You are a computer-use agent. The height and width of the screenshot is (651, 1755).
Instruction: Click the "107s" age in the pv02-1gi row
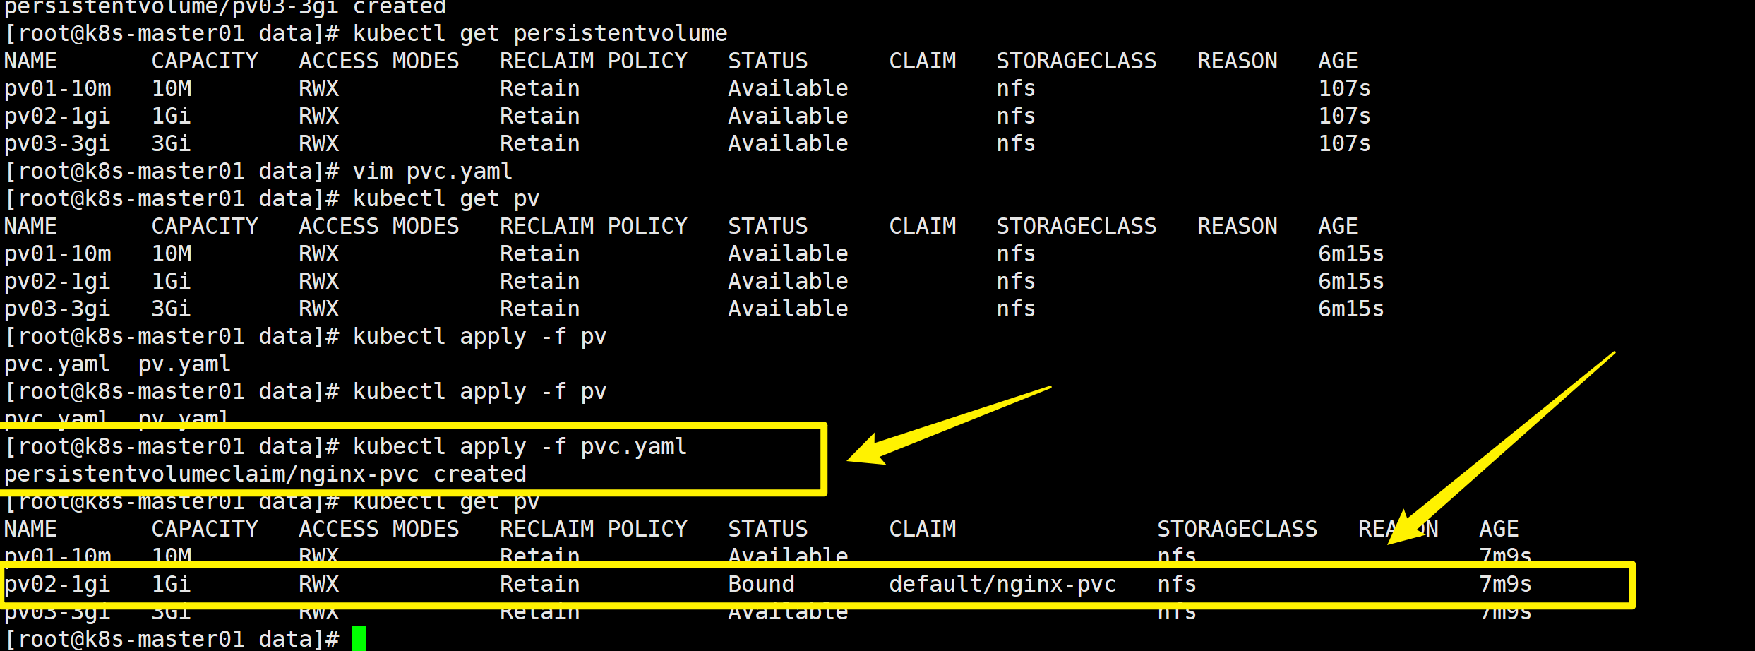(1345, 117)
